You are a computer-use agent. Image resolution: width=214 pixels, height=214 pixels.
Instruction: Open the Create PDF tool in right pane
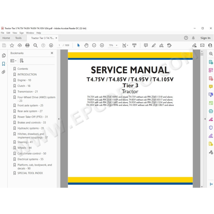tap(211, 79)
